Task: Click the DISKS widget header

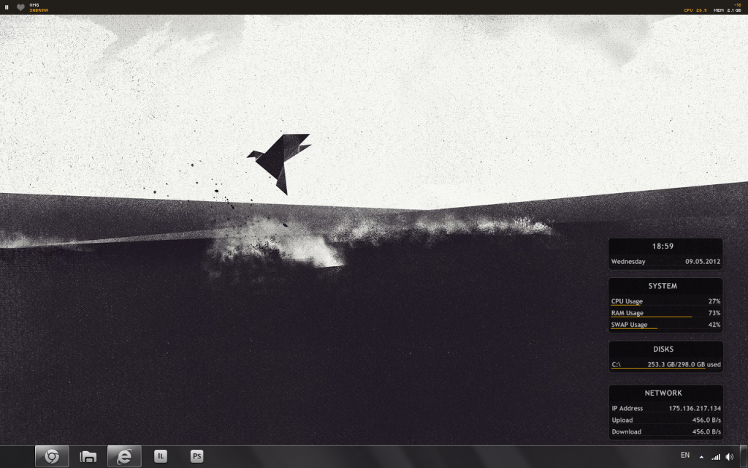Action: [663, 350]
